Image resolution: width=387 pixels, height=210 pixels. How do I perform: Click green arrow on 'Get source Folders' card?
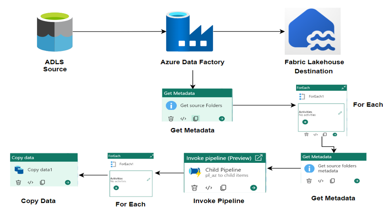point(221,119)
